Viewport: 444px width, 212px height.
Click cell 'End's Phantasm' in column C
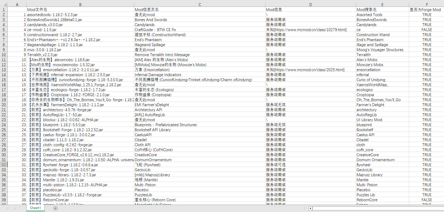pyautogui.click(x=200, y=40)
